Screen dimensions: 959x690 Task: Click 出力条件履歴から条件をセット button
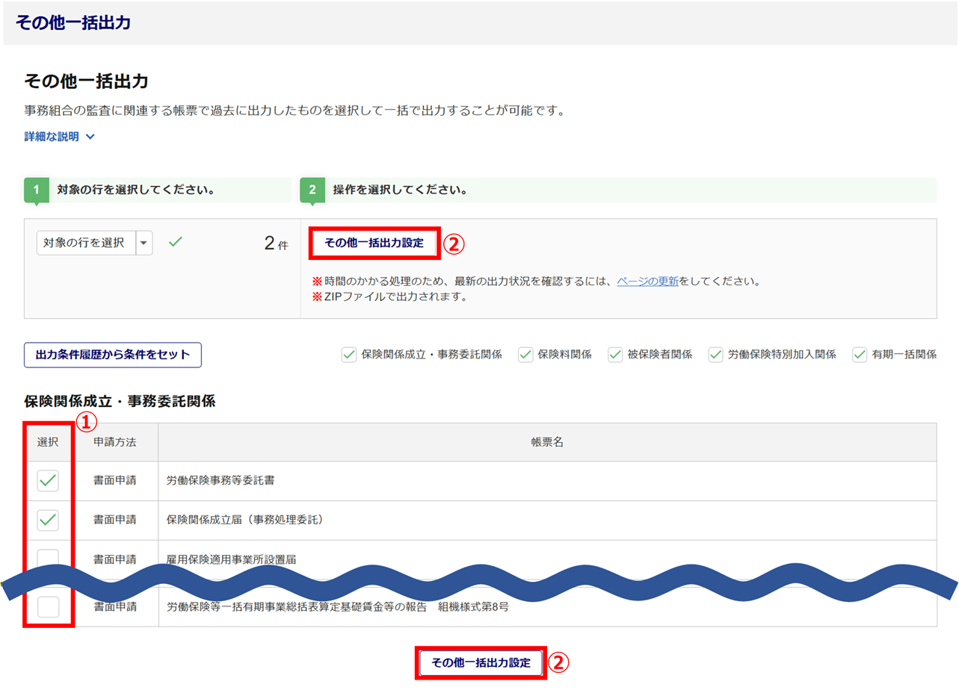[x=113, y=355]
